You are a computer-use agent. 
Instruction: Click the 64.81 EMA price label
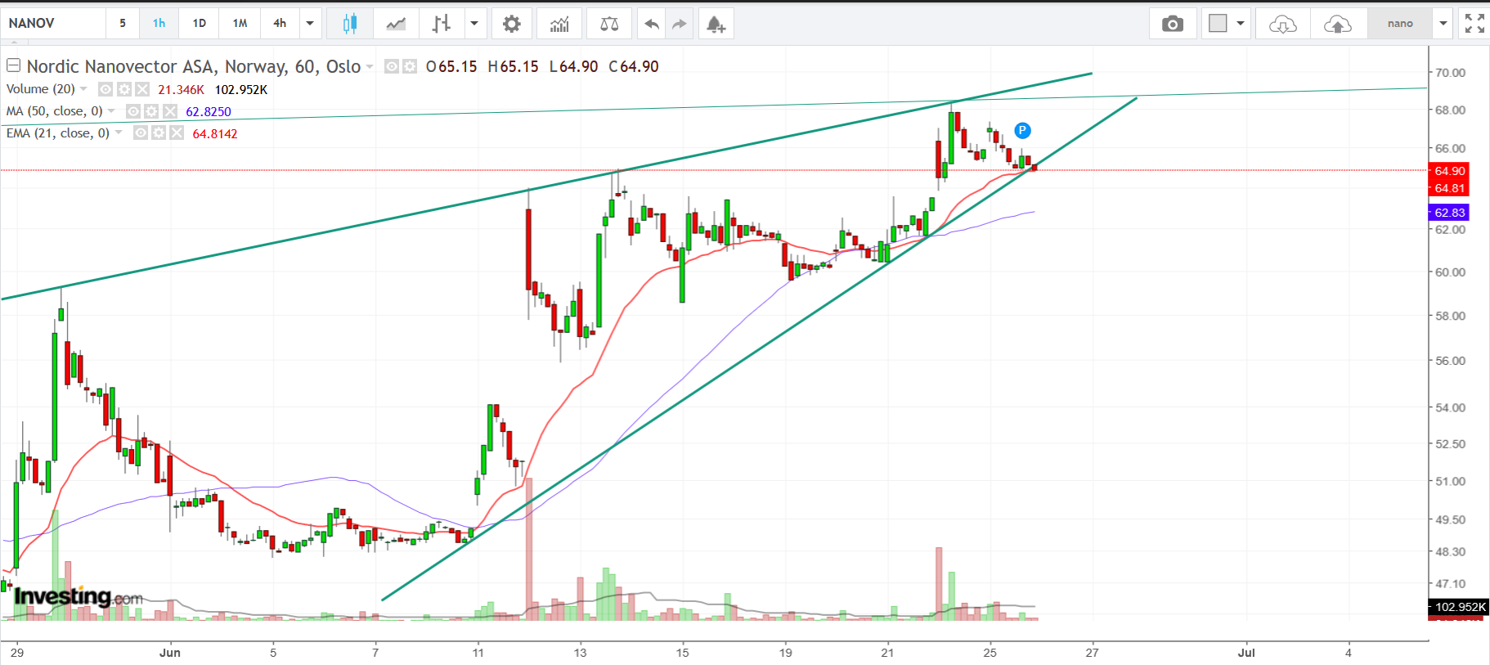pos(1449,188)
